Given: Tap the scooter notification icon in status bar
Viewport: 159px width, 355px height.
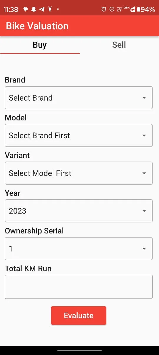Looking at the screenshot, I should [x=49, y=9].
